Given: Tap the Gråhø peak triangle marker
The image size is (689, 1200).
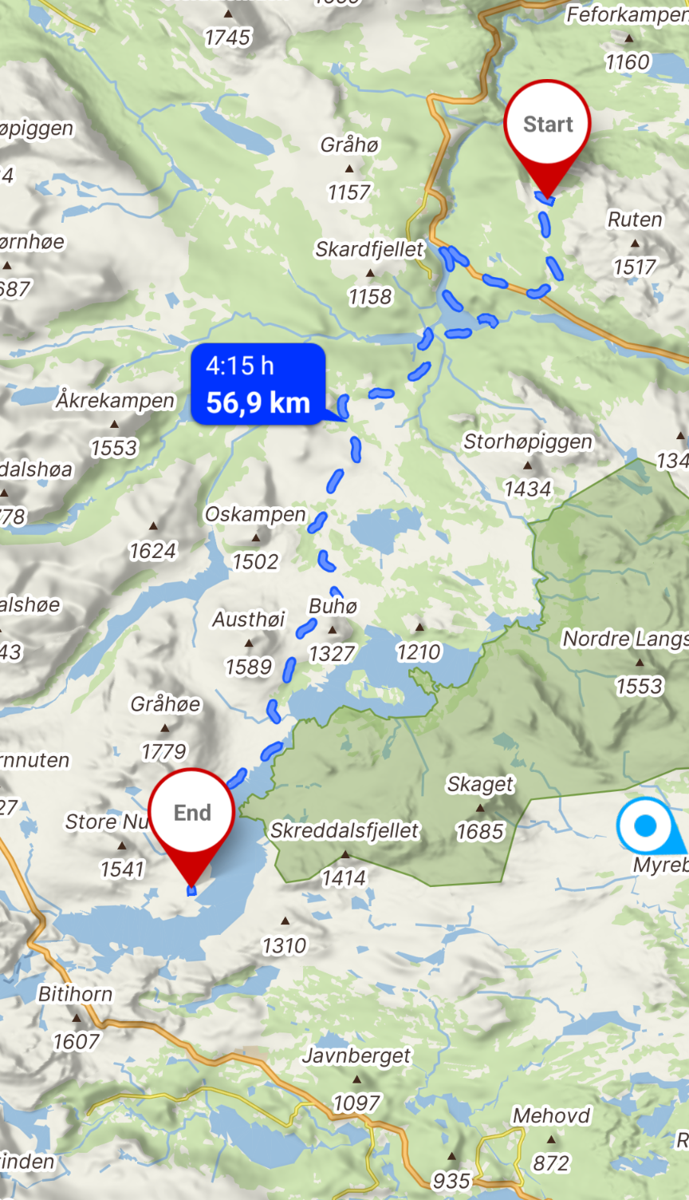Looking at the screenshot, I should click(348, 168).
